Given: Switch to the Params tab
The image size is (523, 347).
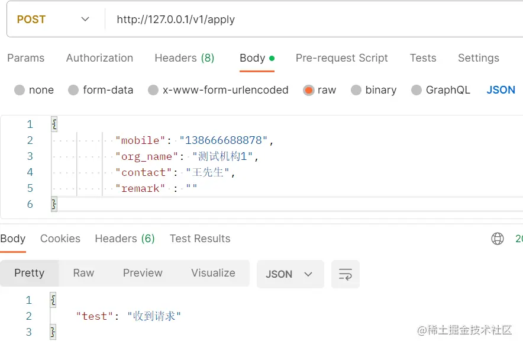Looking at the screenshot, I should pos(25,58).
